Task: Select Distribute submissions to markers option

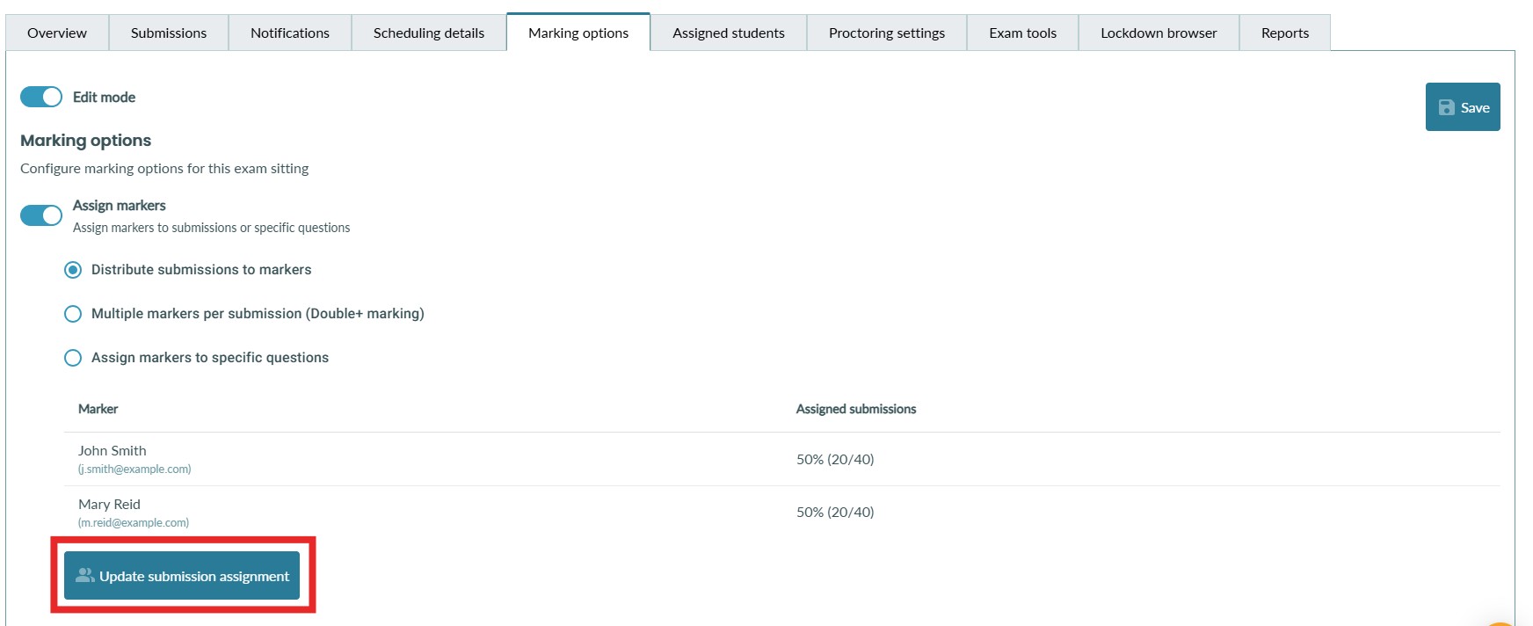Action: tap(73, 270)
